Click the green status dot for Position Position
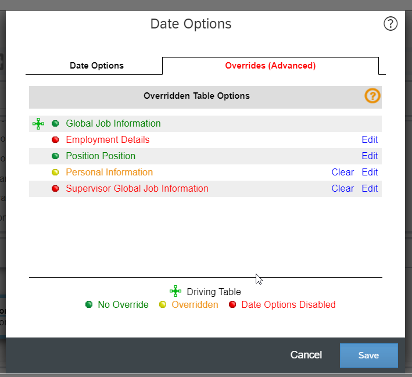412x377 pixels. click(x=55, y=156)
